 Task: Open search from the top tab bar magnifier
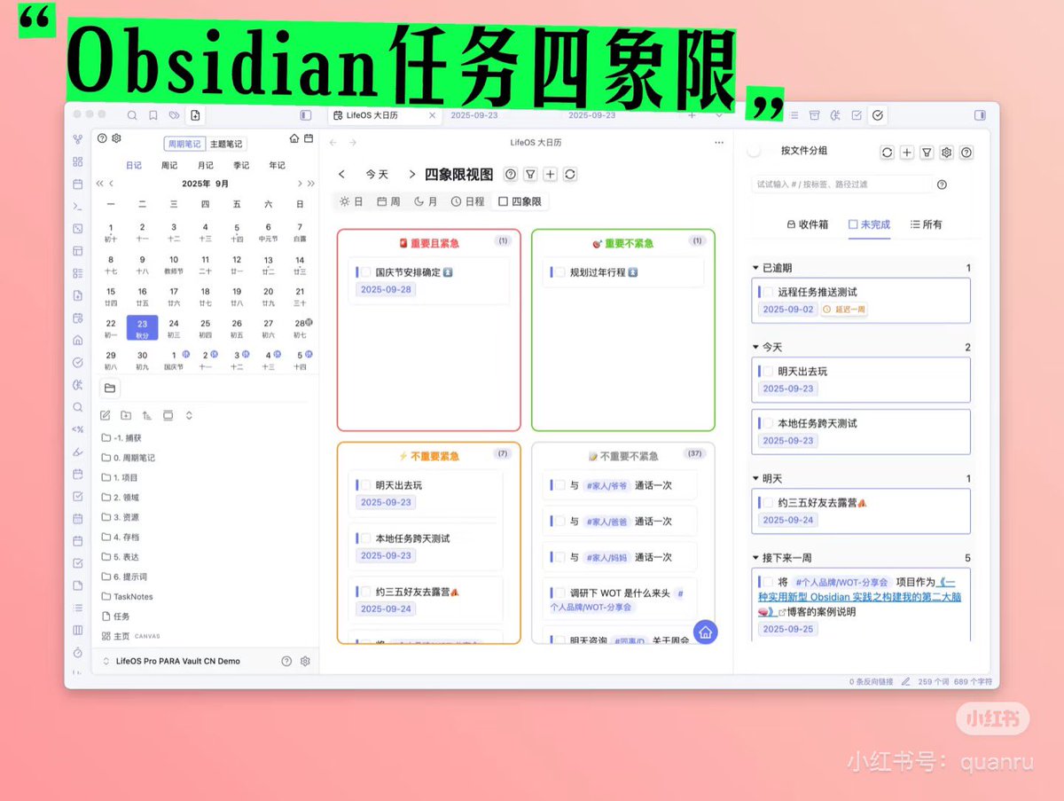click(132, 115)
